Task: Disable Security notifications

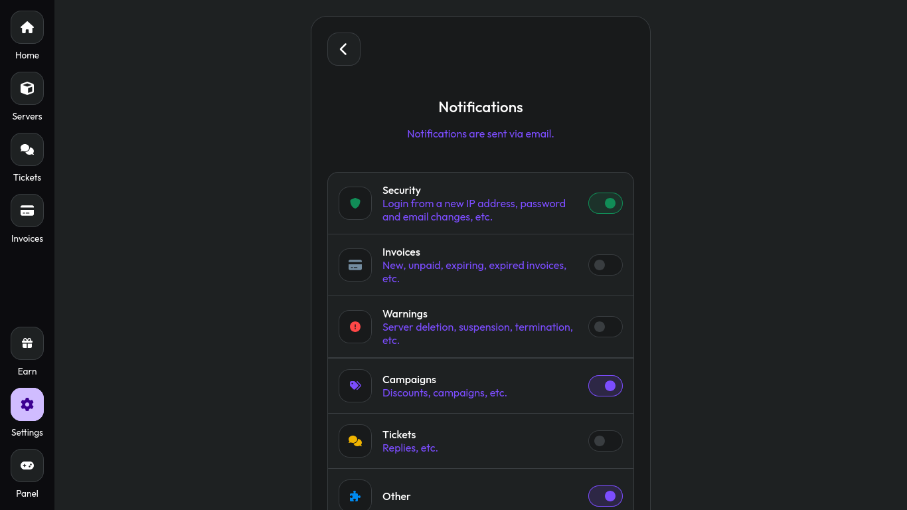Action: click(x=605, y=203)
